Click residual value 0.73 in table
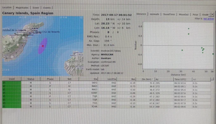216x124 pixels. click(133, 86)
